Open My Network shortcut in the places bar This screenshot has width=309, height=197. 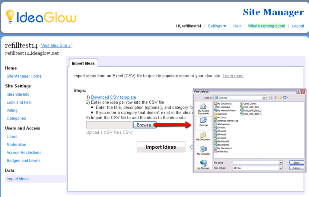pos(203,164)
